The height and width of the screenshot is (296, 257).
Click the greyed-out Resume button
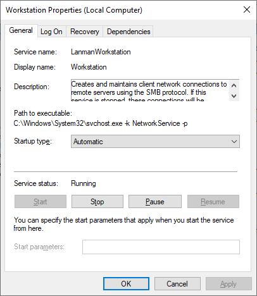point(213,202)
